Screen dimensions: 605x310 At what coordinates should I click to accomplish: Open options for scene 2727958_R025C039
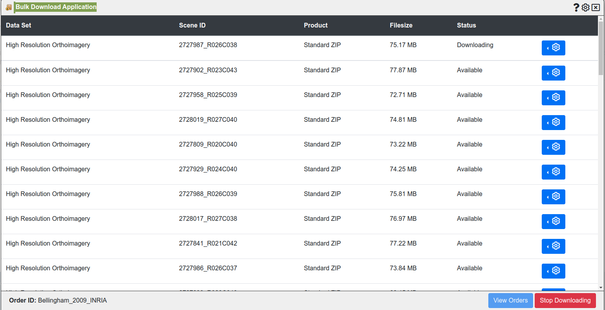[553, 98]
